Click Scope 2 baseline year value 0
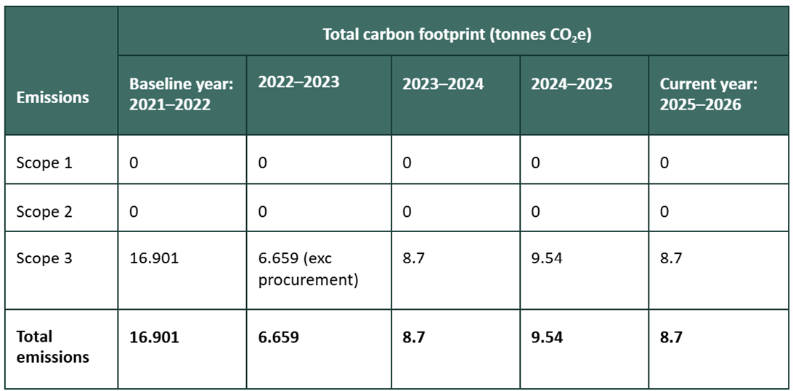 point(134,211)
